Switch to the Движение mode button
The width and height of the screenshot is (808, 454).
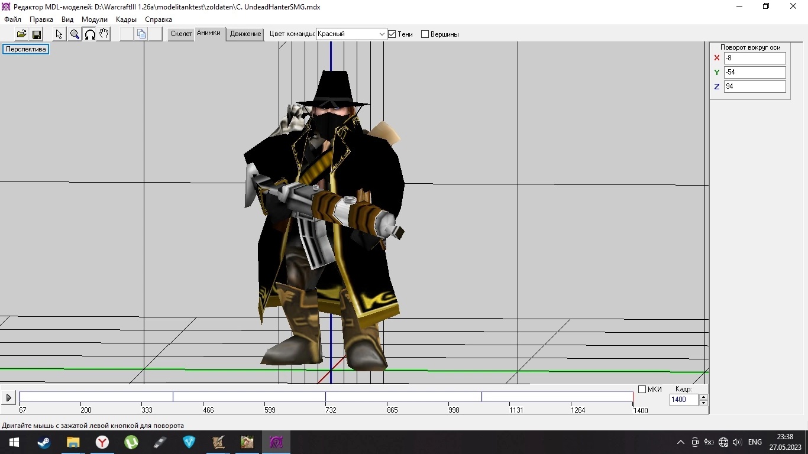click(245, 34)
